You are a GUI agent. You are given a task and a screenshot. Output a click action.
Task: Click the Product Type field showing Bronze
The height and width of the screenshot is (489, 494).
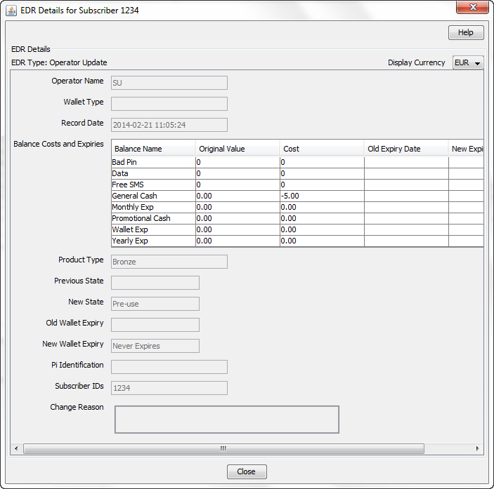pos(169,262)
